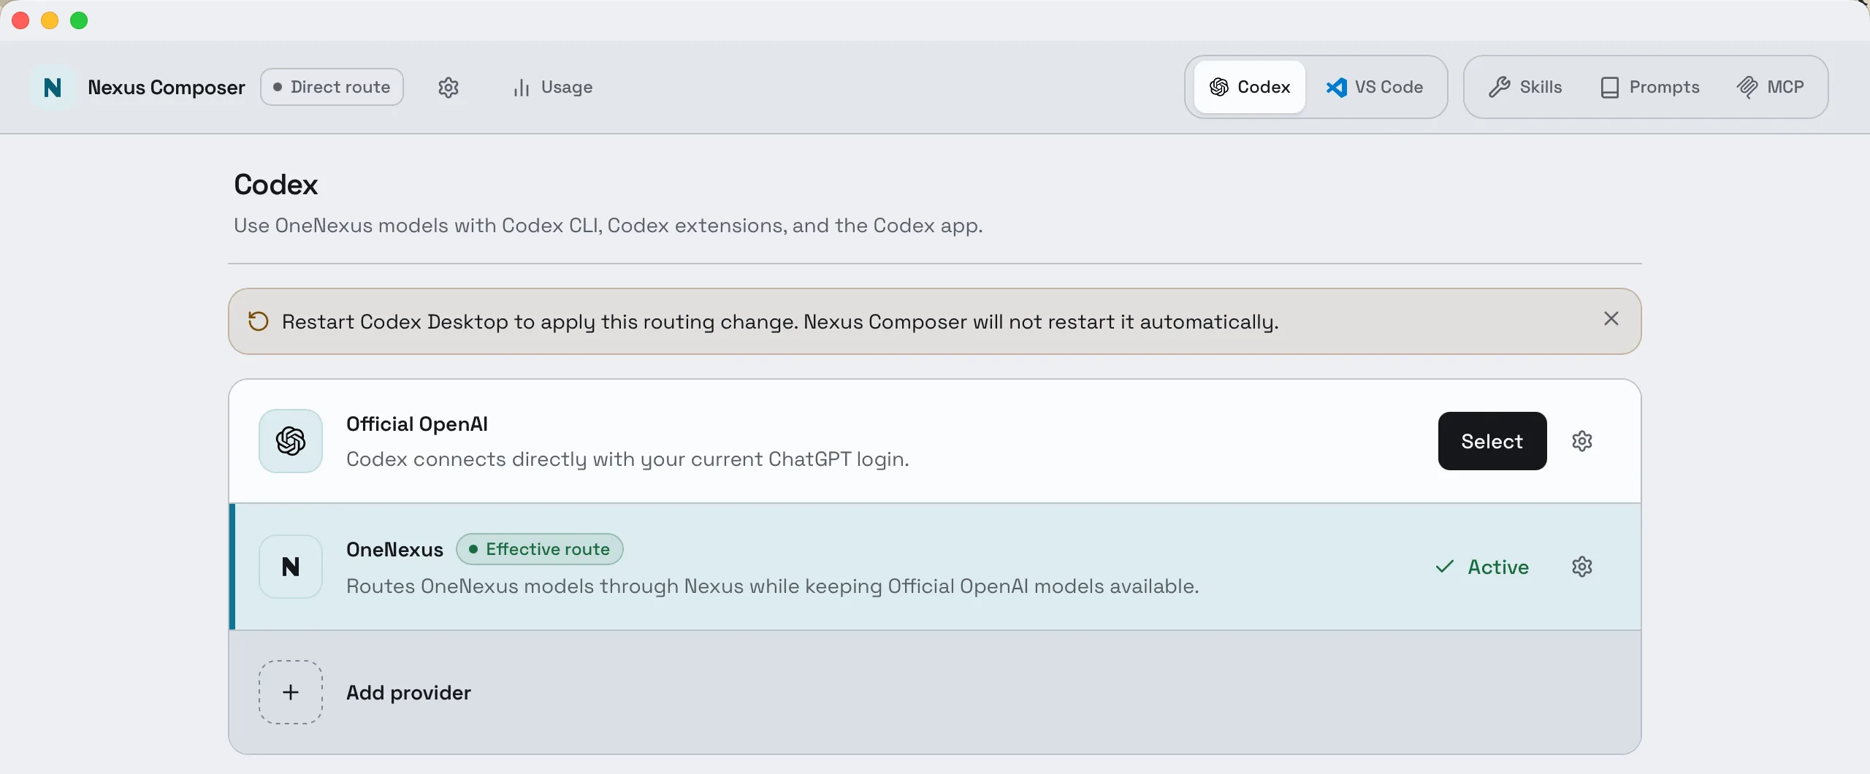Open the Usage statistics view
Screen dimensions: 1870x774
pos(552,88)
